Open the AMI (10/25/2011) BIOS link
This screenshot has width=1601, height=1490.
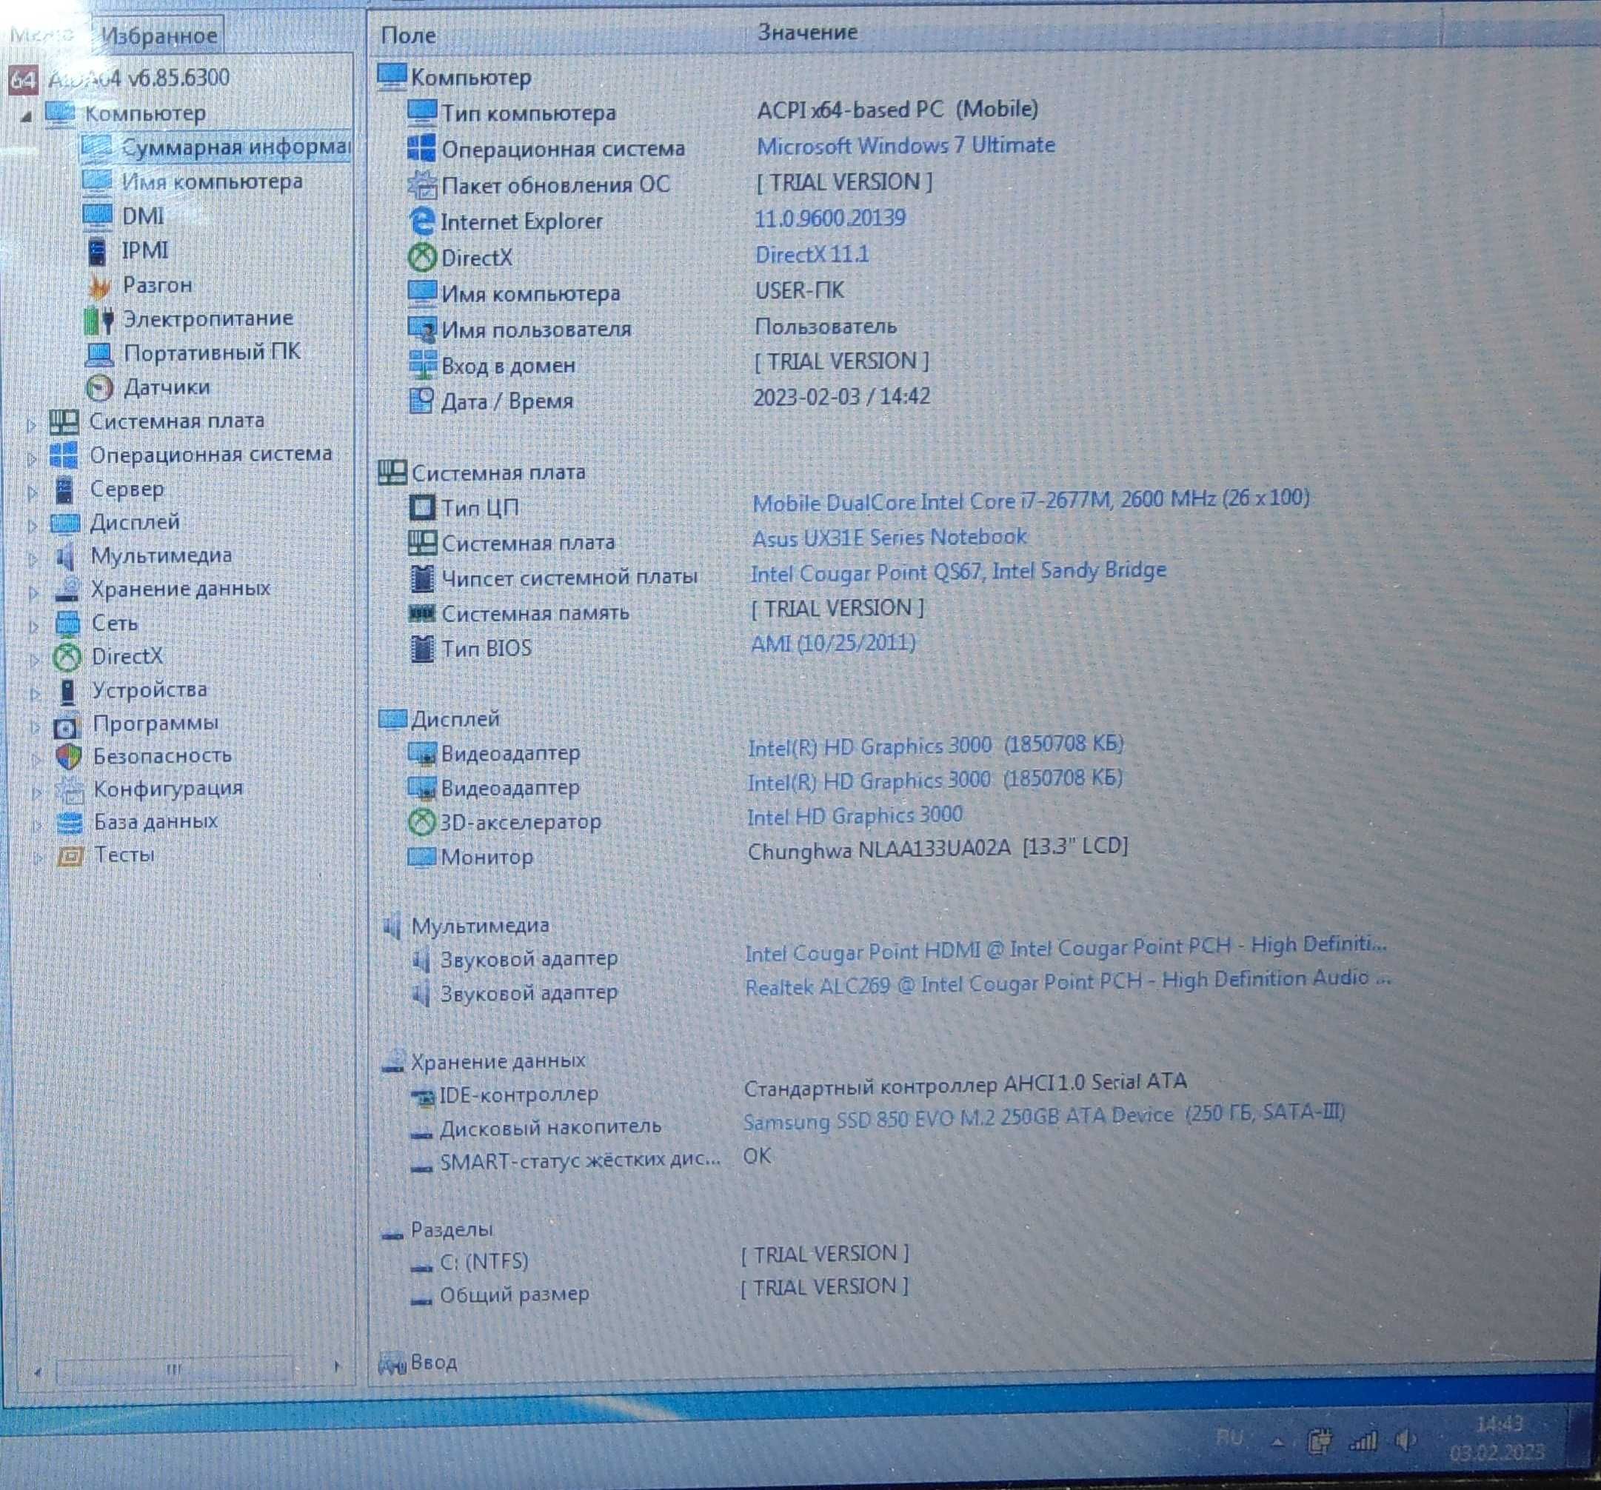pos(834,644)
